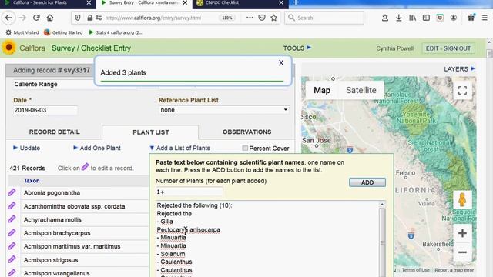The height and width of the screenshot is (277, 493).
Task: Go forward to next page
Action: (x=22, y=18)
